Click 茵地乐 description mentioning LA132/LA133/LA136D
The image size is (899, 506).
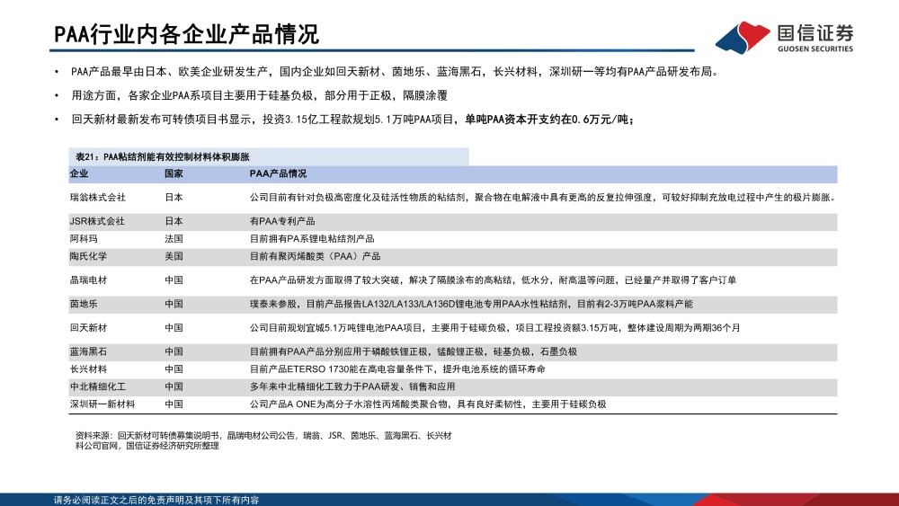(471, 305)
